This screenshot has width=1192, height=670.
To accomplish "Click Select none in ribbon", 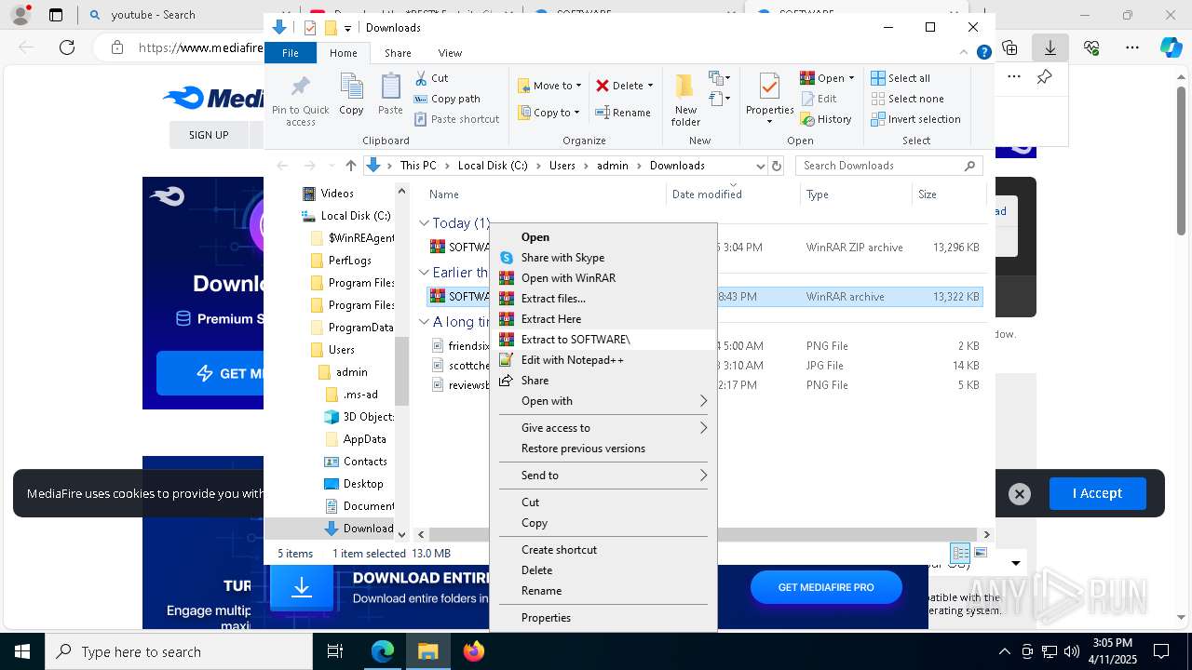I will 907,99.
